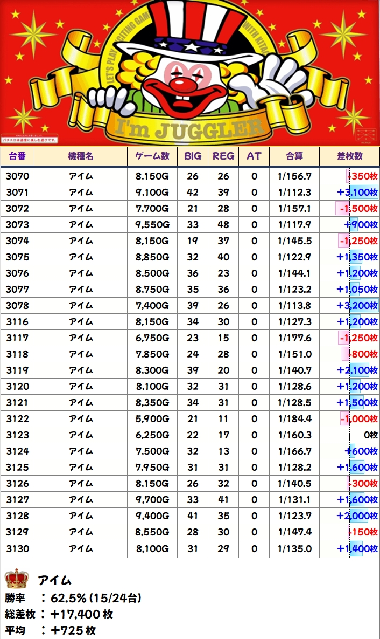
Task: Click the 平均 +725枚 line
Action: (x=51, y=630)
